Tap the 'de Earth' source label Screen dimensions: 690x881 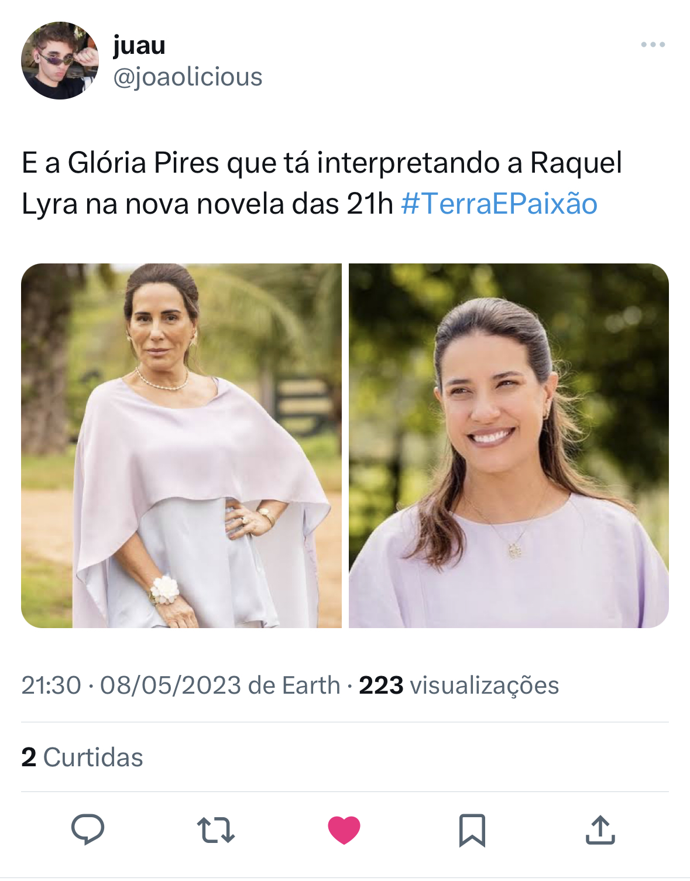pyautogui.click(x=294, y=685)
